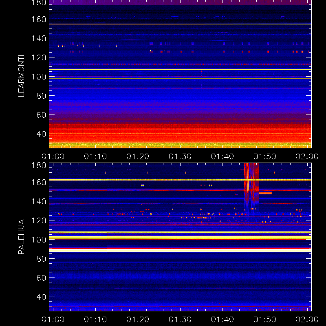Click the 01:40 label on the Learmonth time axis

pos(222,156)
